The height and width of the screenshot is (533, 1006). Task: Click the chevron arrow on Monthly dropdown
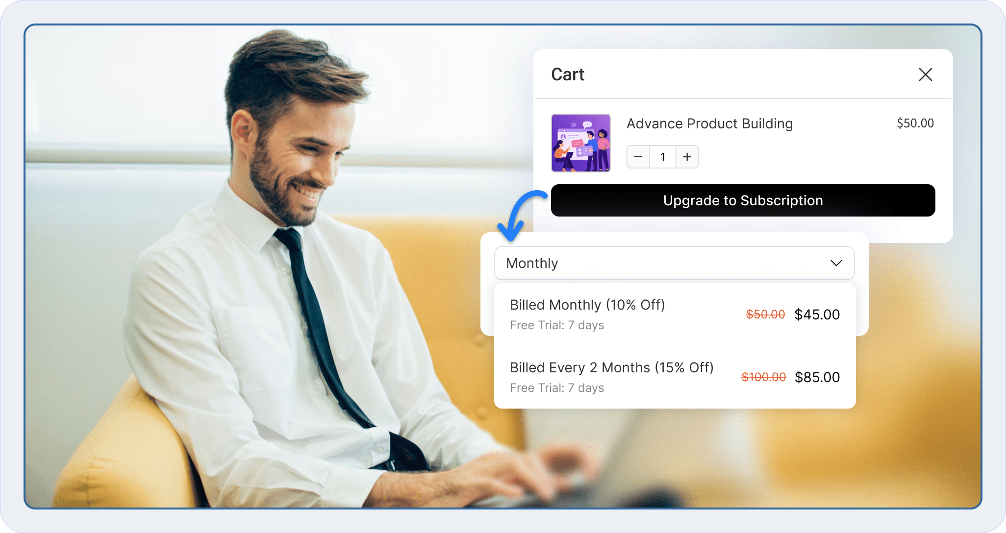point(836,263)
